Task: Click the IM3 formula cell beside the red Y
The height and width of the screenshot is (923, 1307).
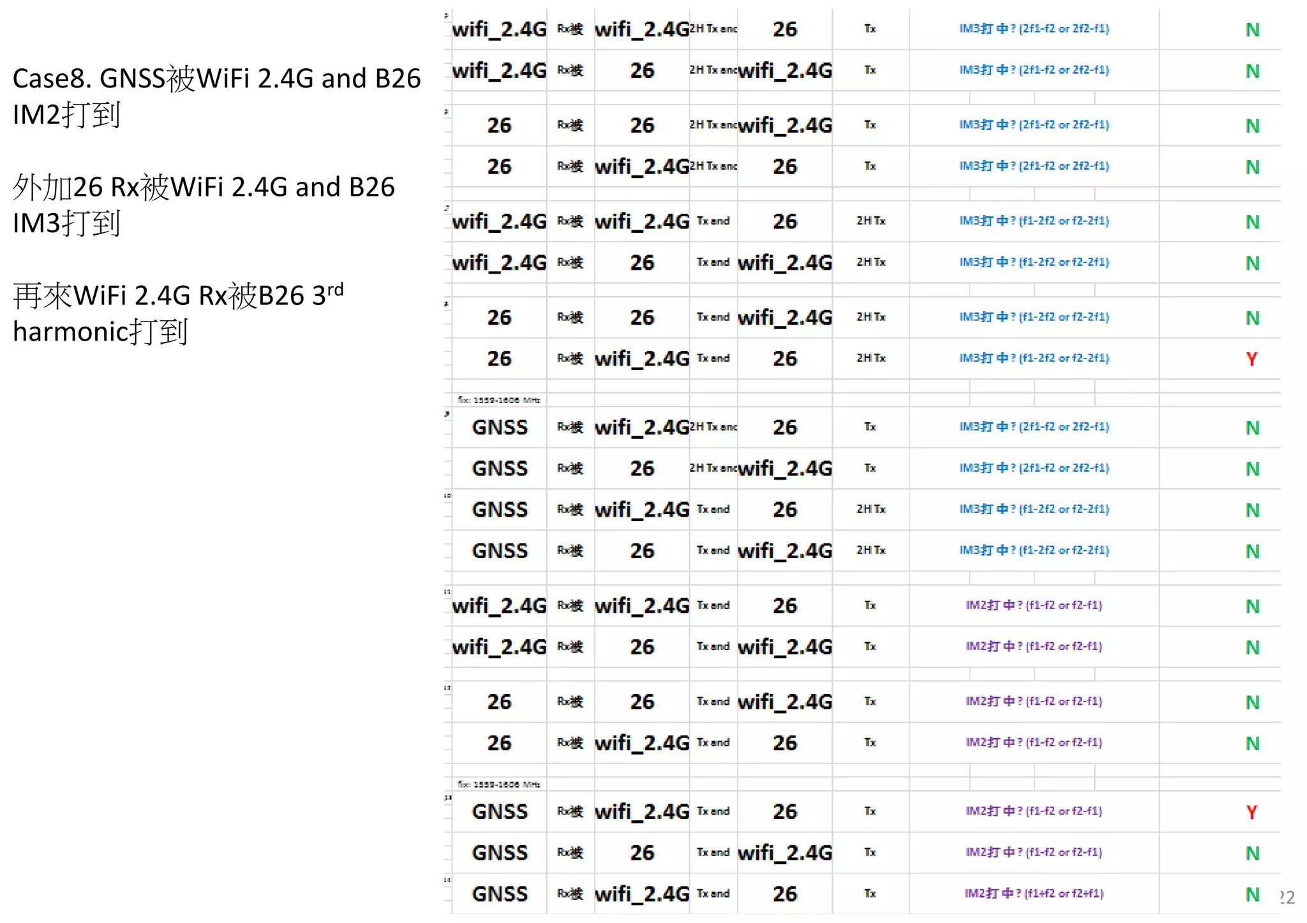Action: click(1034, 358)
